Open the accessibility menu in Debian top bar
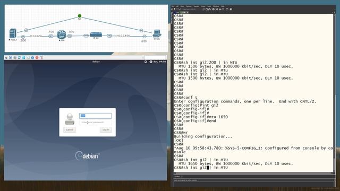This screenshot has height=191, width=340. pos(151,62)
